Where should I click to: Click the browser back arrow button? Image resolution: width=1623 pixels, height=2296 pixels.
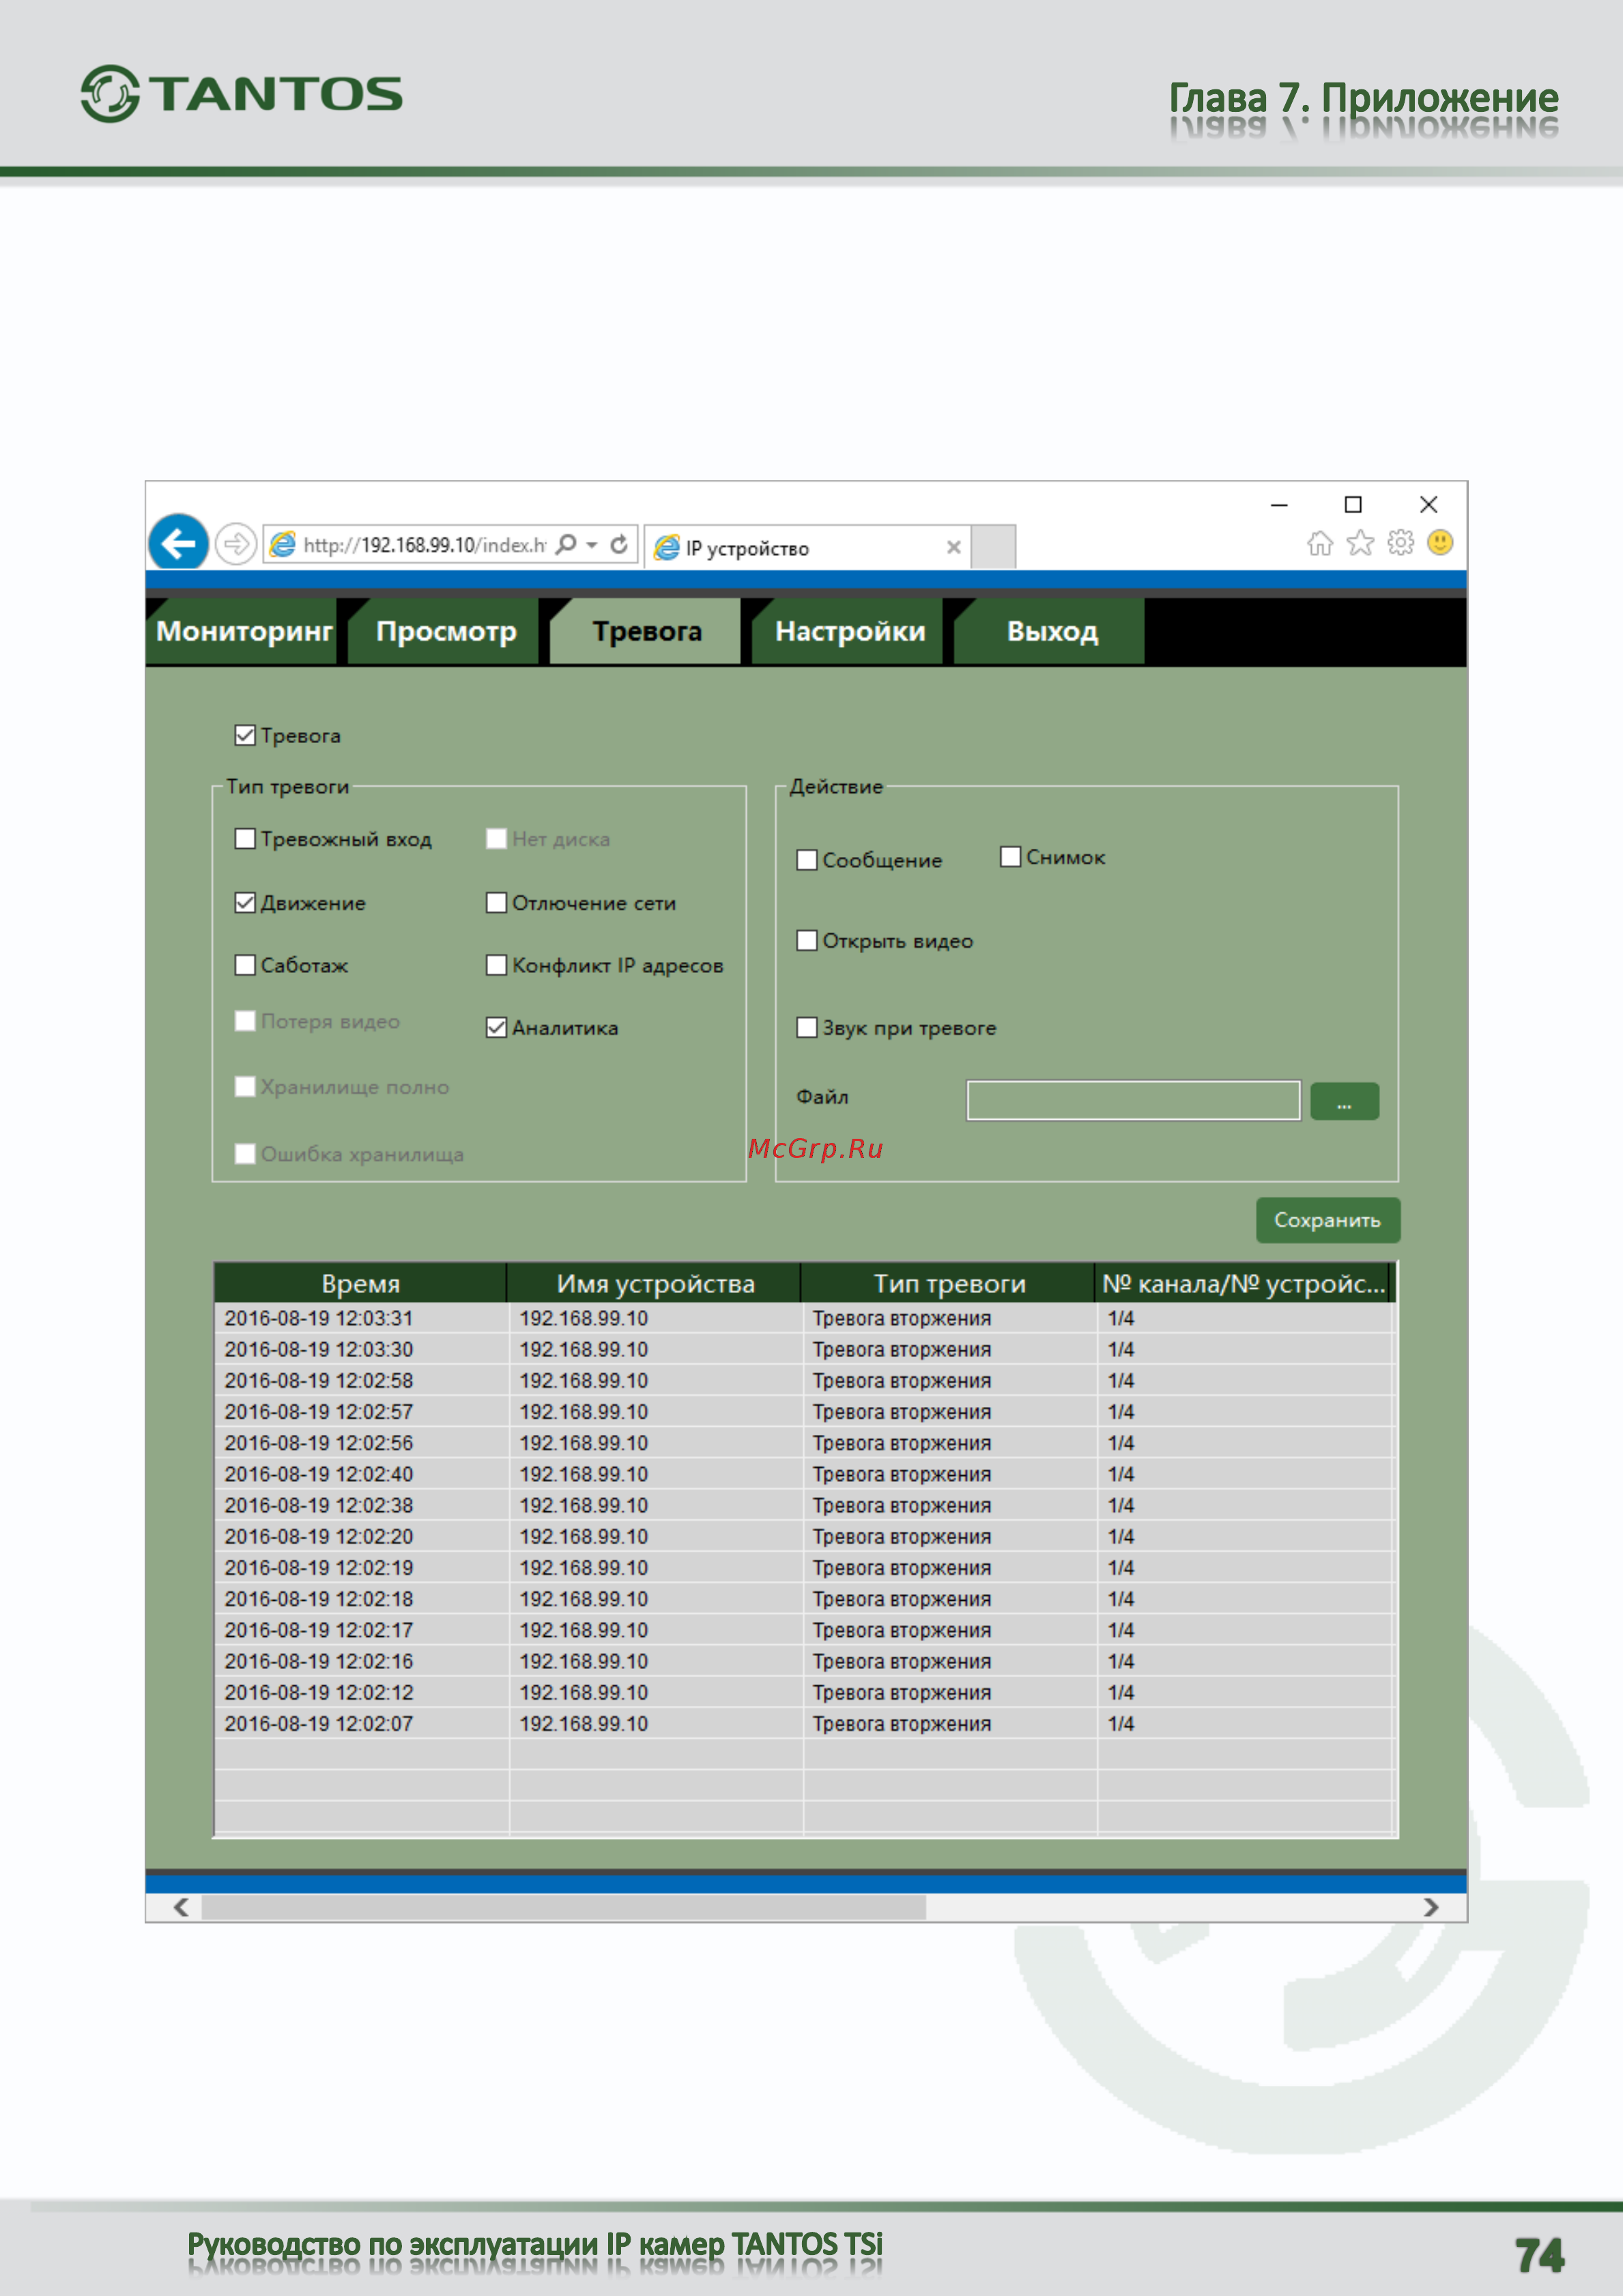coord(179,543)
